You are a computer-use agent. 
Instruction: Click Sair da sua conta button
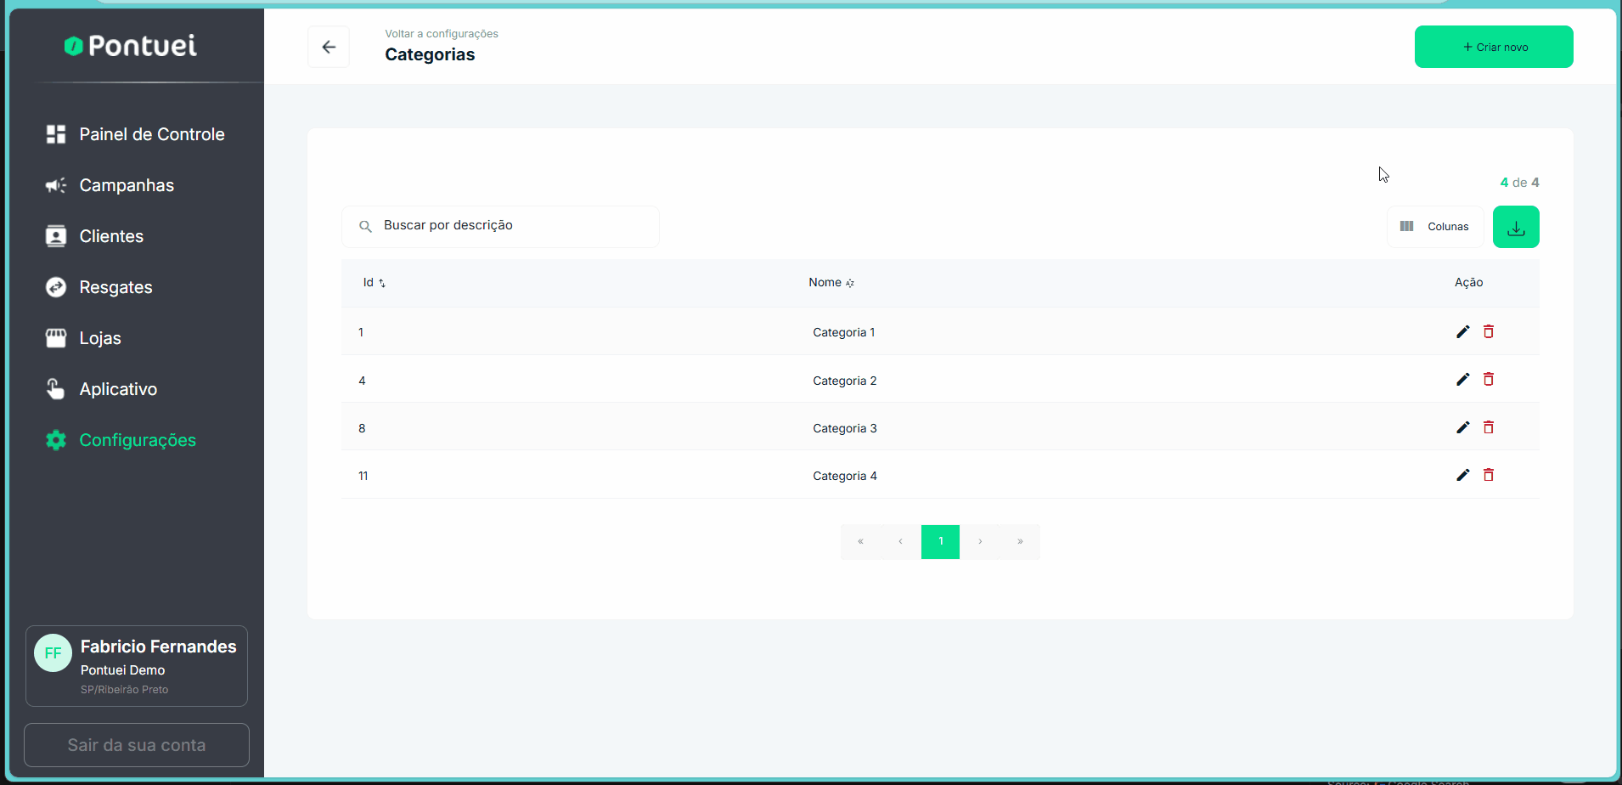coord(137,745)
